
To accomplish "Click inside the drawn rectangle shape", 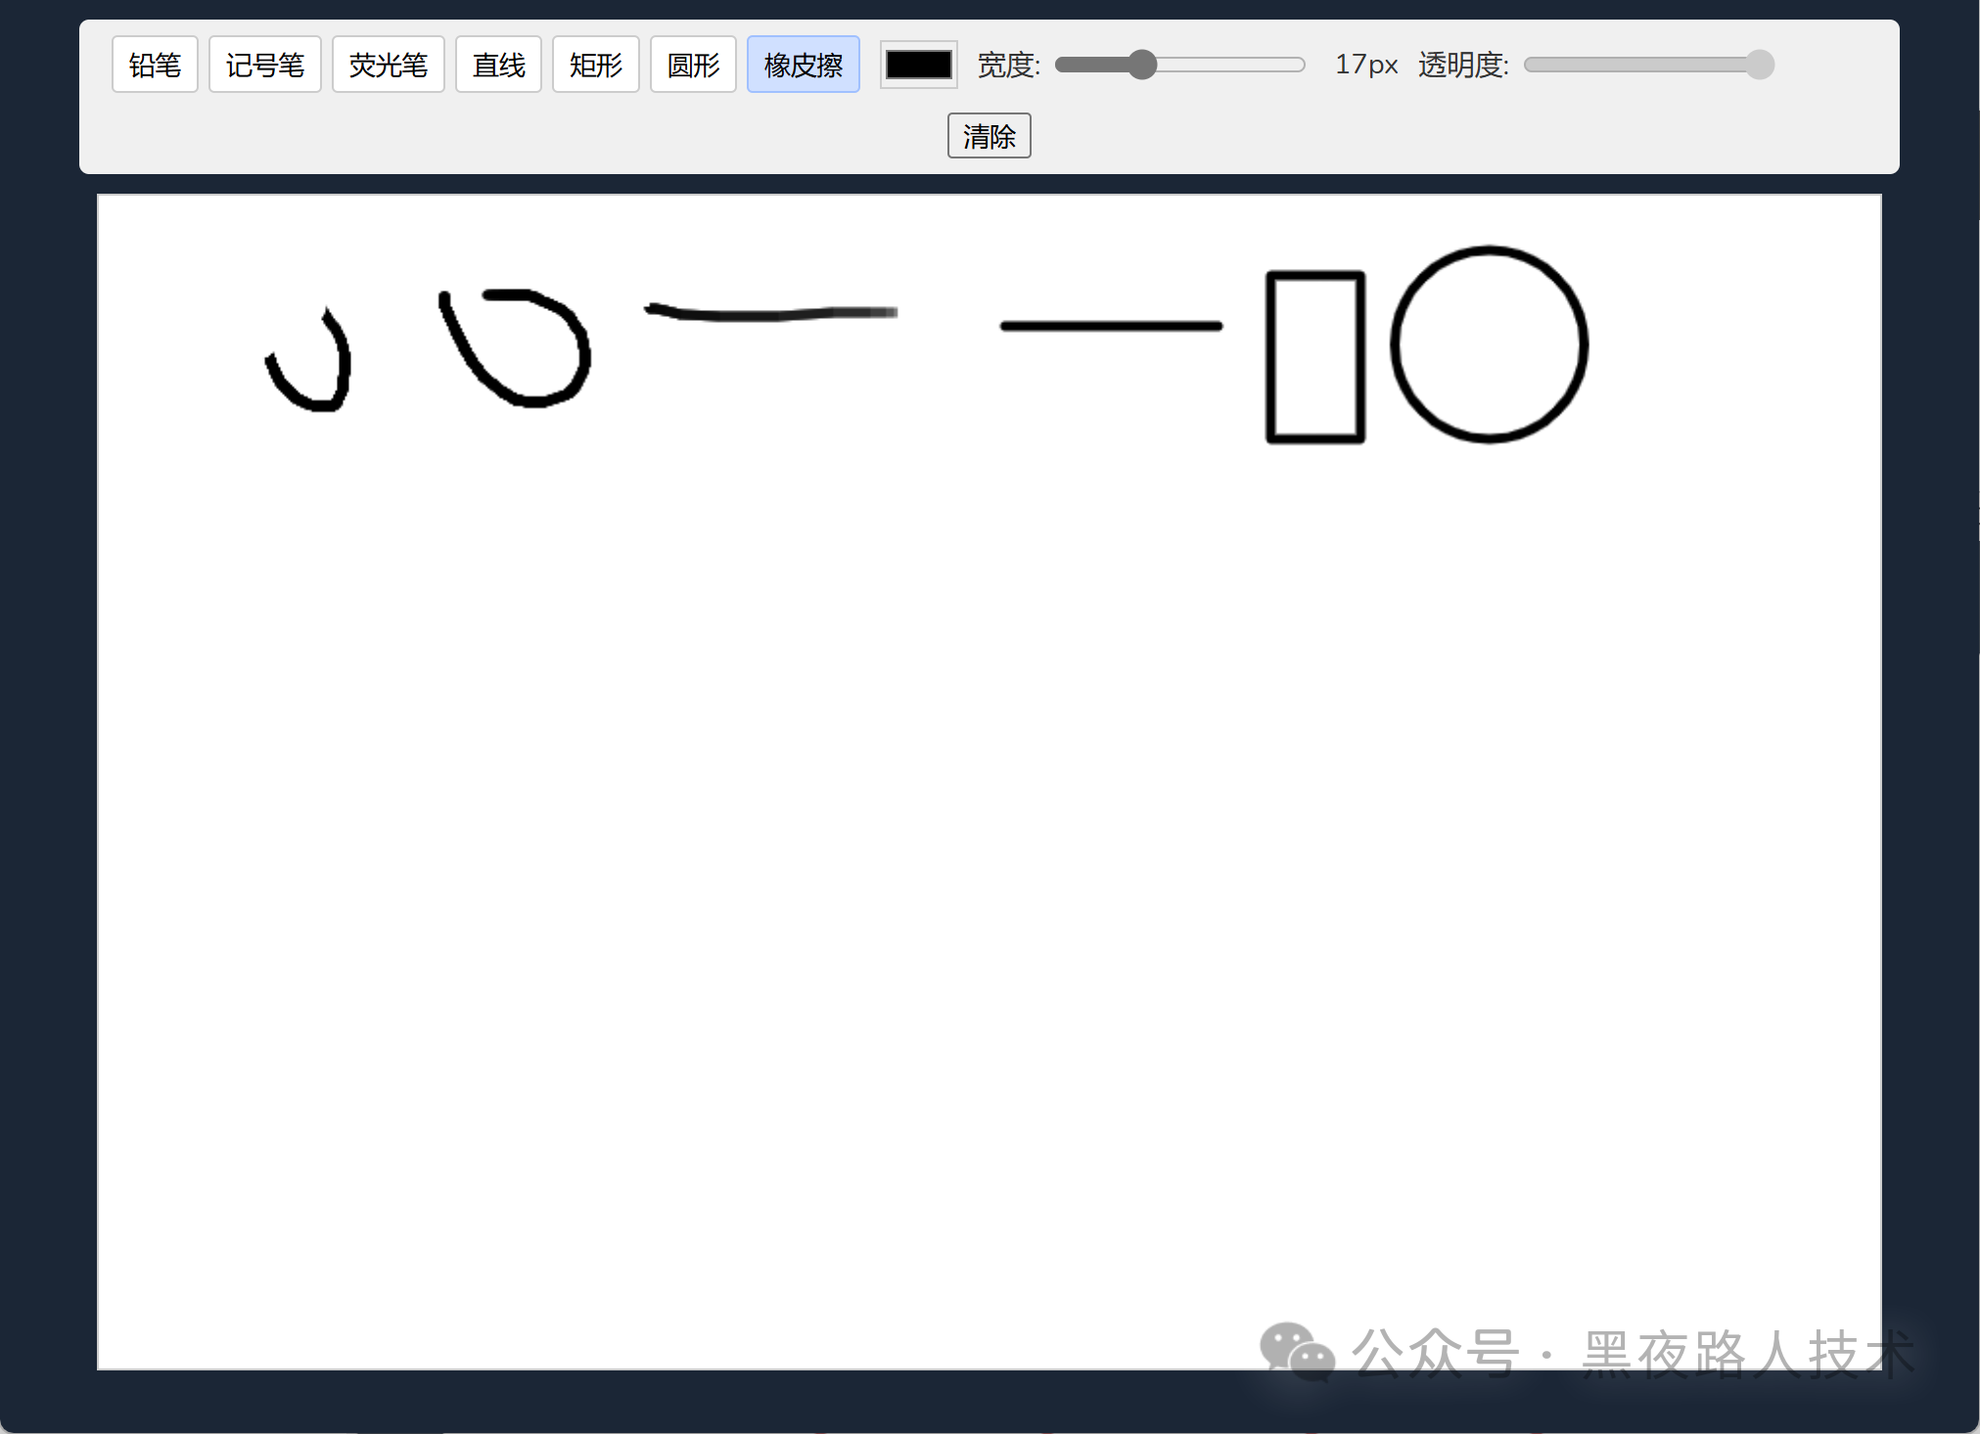I will 1315,357.
